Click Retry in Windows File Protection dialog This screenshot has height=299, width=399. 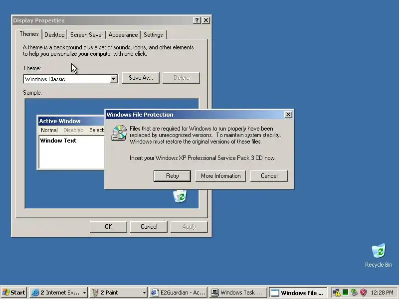[172, 176]
